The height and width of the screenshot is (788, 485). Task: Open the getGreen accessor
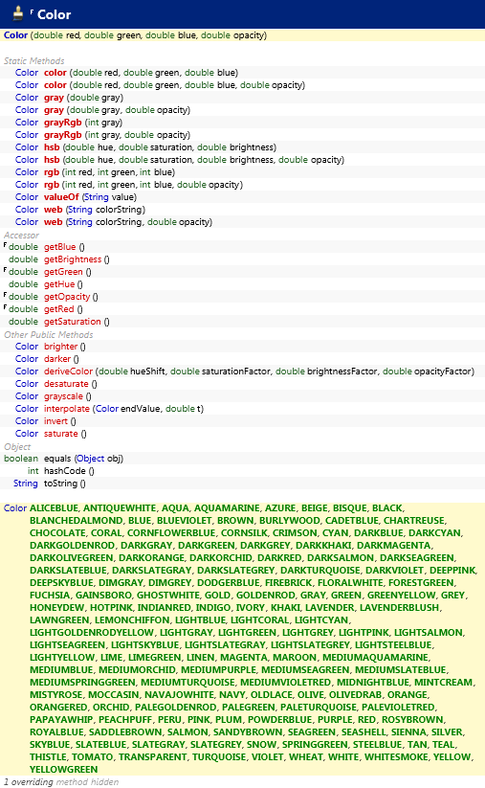[63, 272]
